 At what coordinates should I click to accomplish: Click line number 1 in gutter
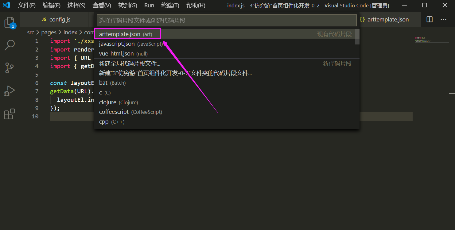point(37,41)
